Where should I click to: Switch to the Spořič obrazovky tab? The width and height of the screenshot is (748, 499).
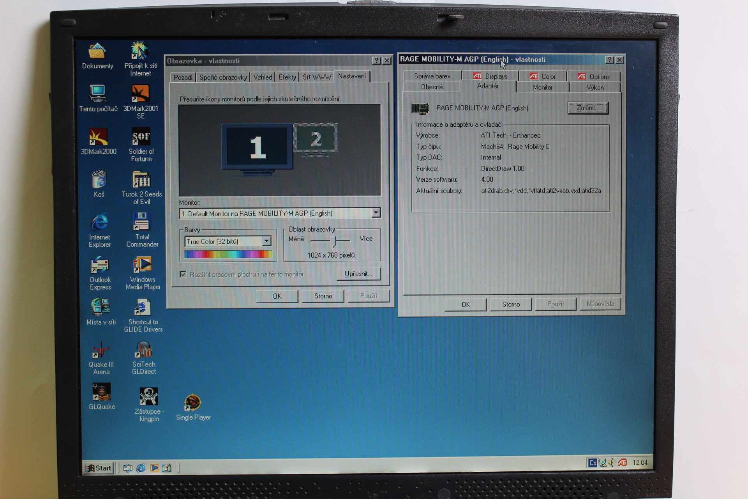point(223,77)
